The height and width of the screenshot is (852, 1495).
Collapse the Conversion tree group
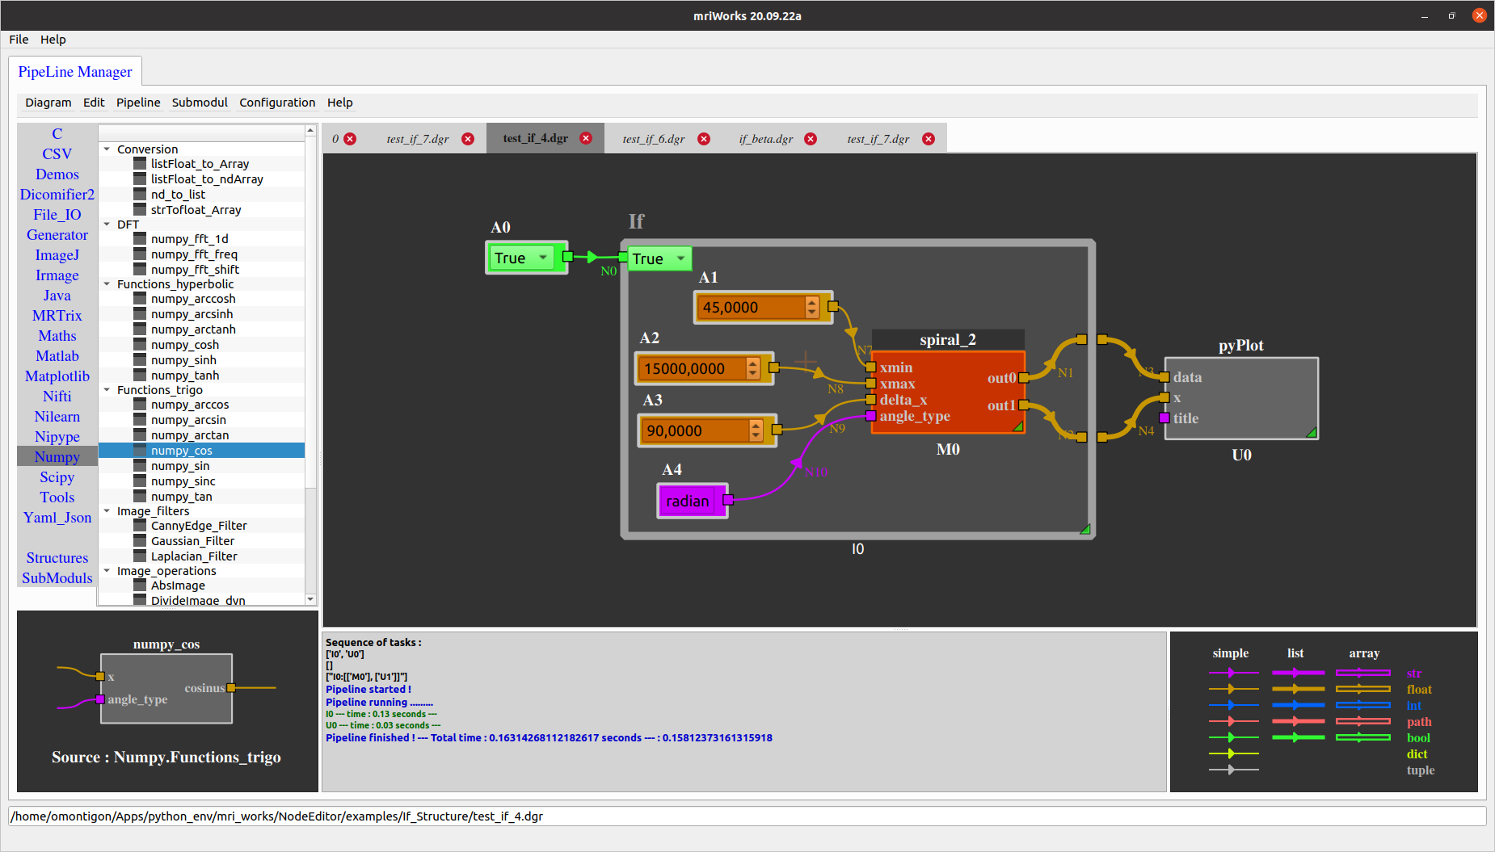click(107, 149)
